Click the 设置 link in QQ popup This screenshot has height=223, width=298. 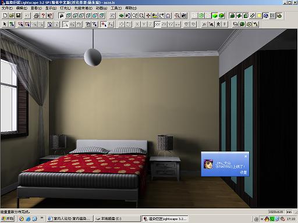243,172
